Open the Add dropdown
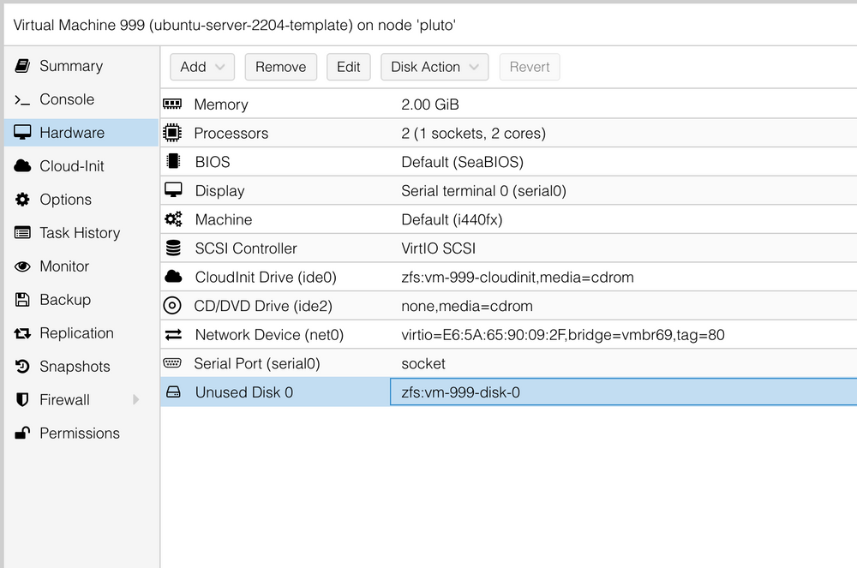 click(x=202, y=67)
